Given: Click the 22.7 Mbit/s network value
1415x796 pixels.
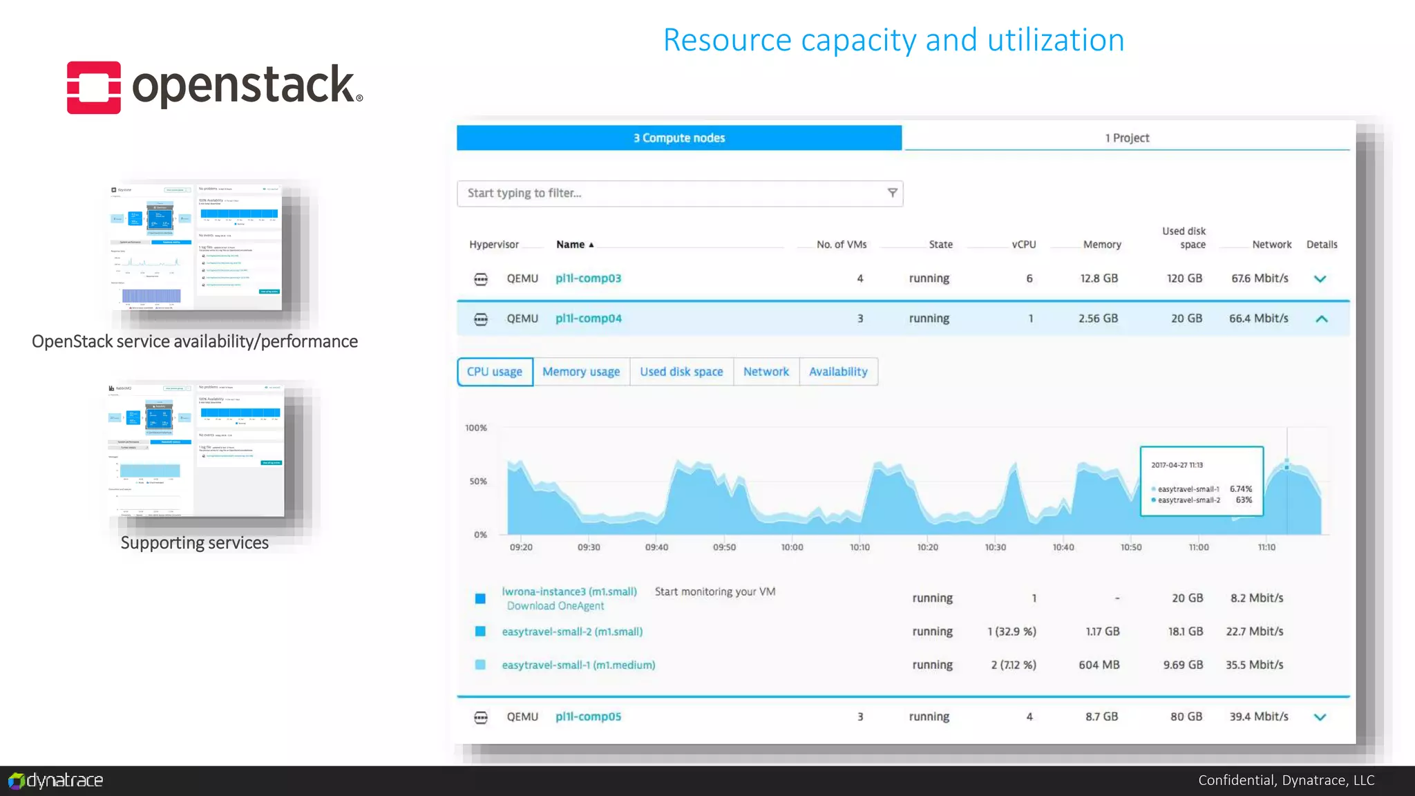Looking at the screenshot, I should tap(1255, 632).
